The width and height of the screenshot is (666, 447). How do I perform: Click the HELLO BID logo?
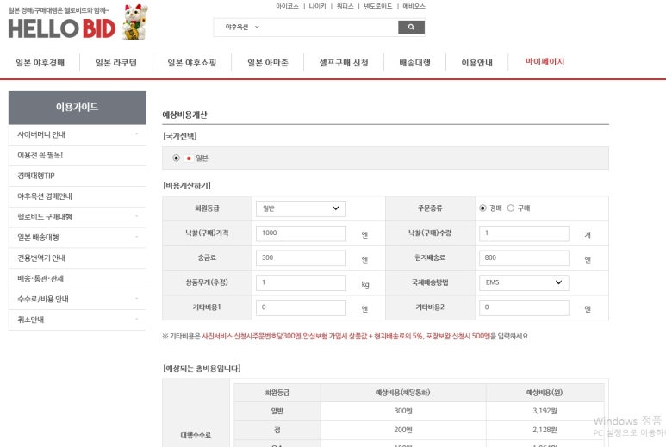point(62,28)
